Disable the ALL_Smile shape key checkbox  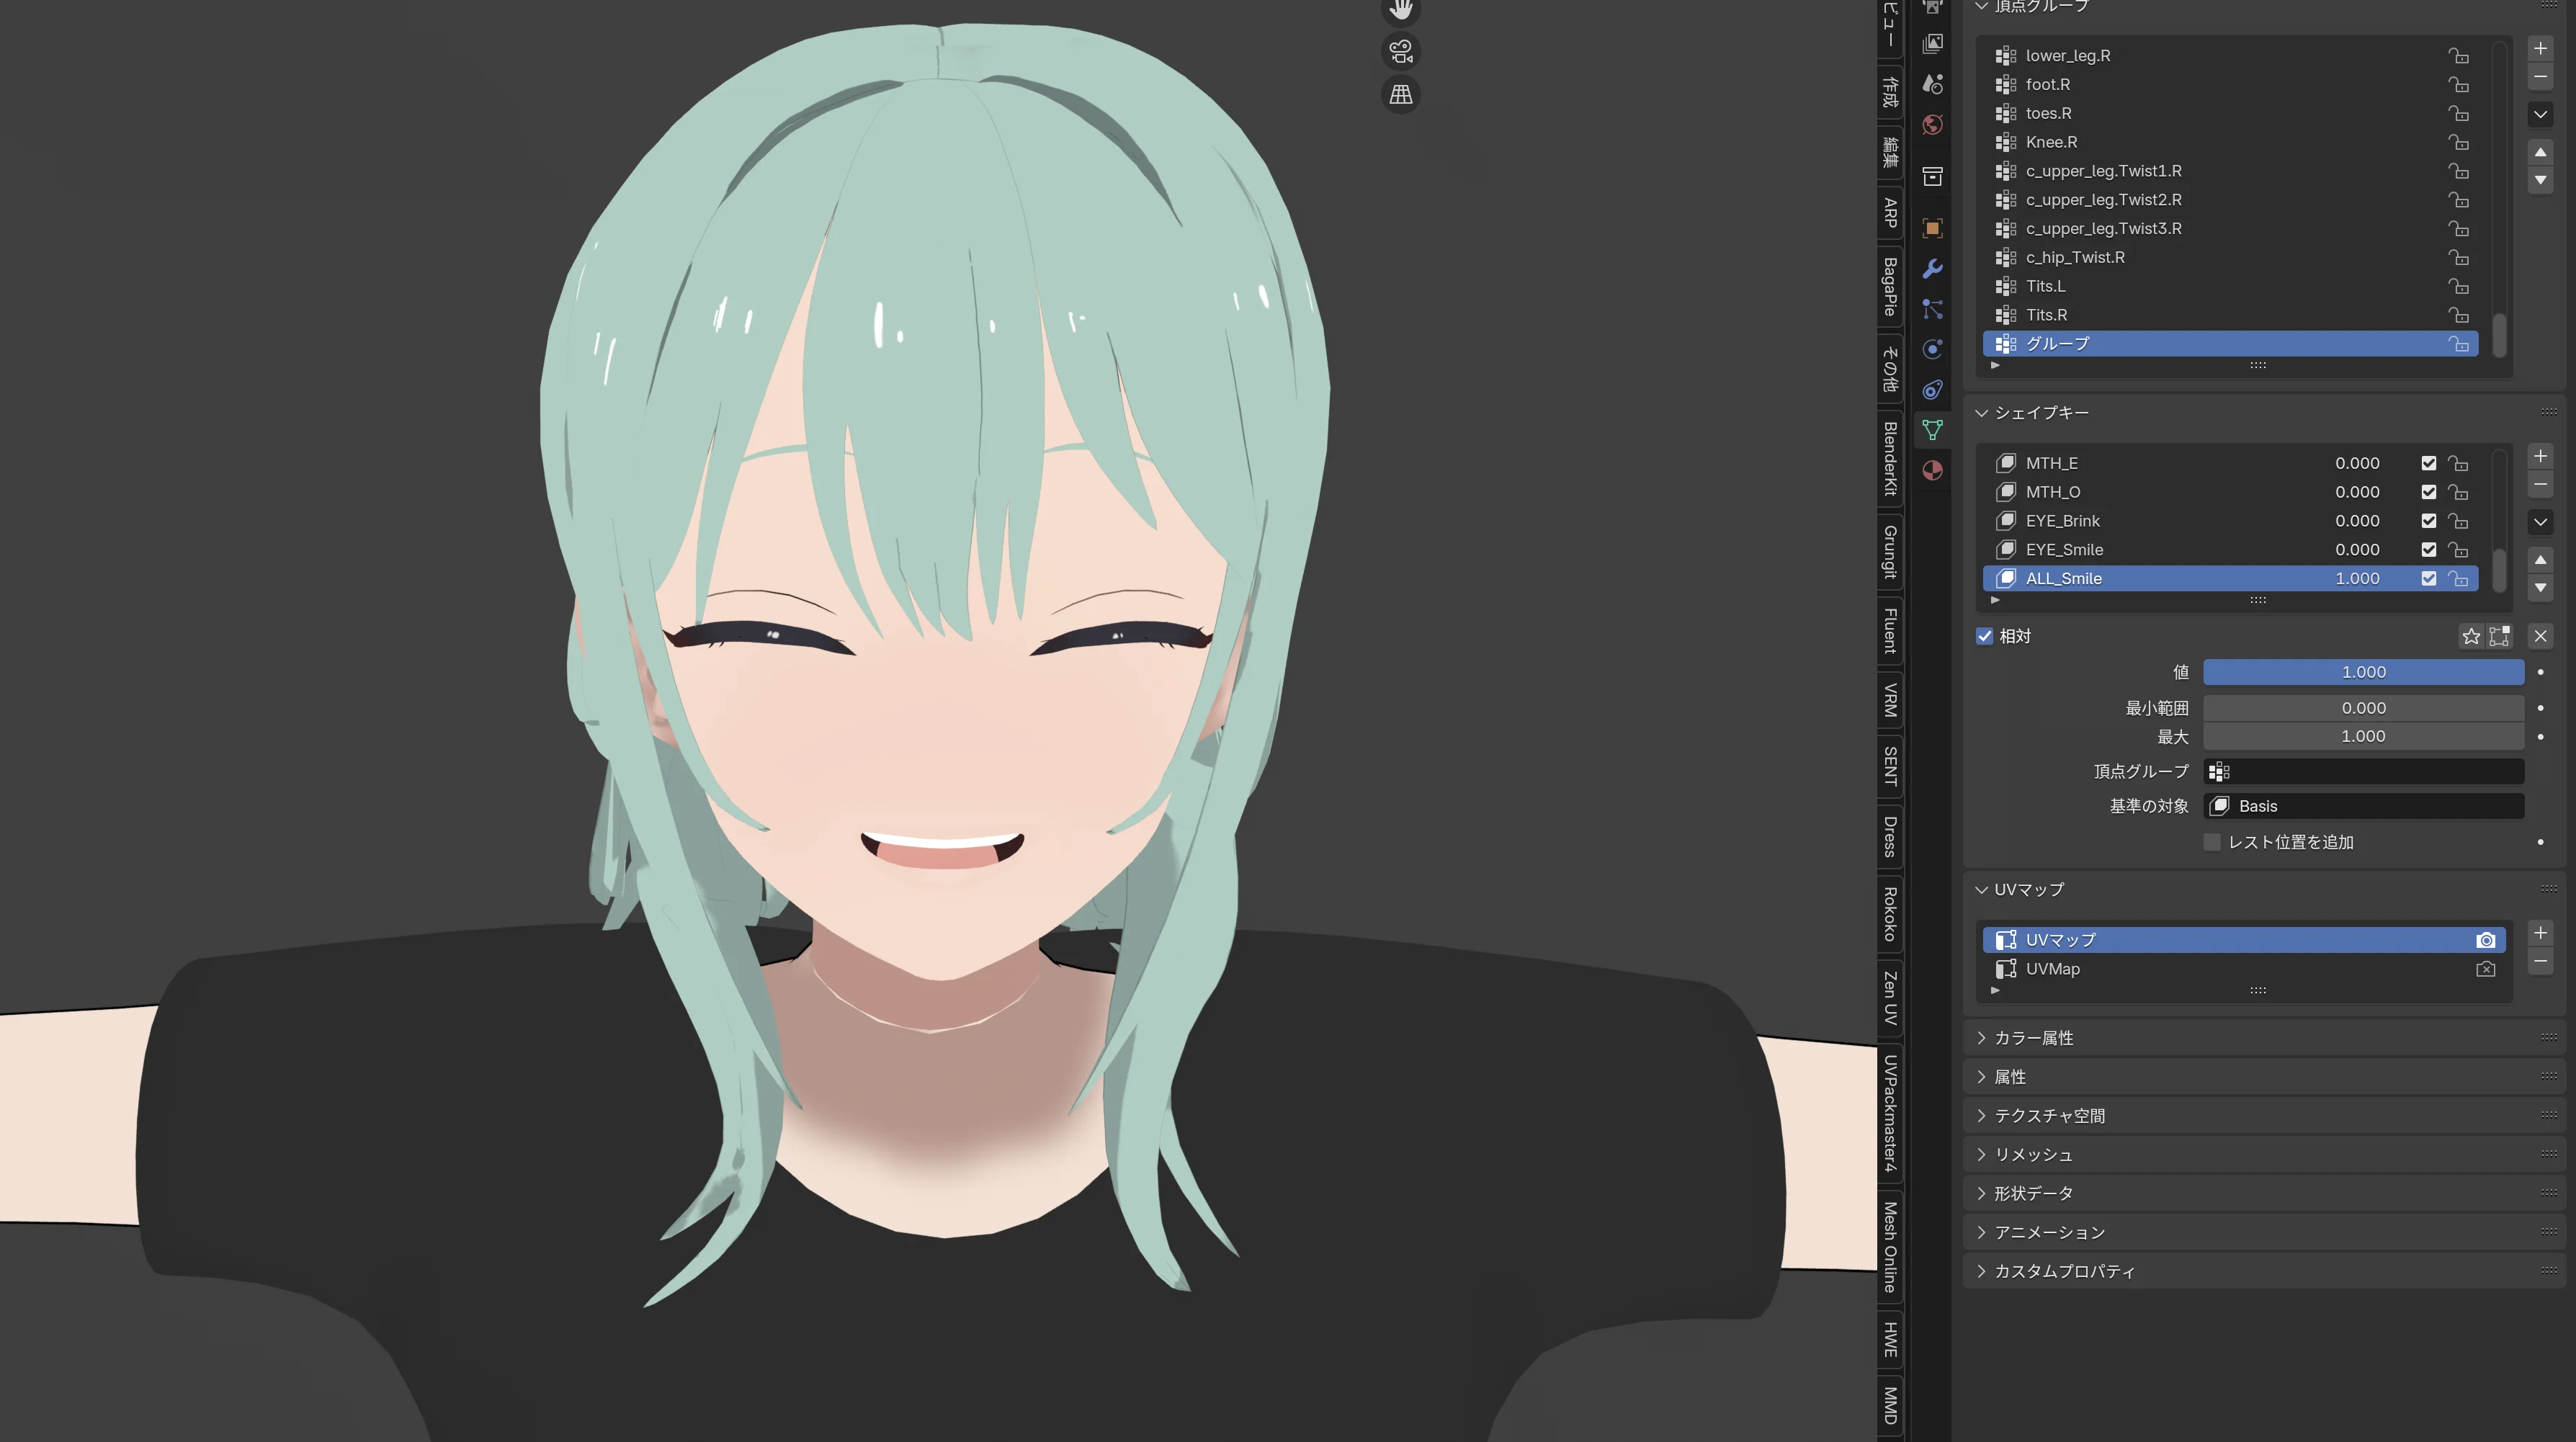pyautogui.click(x=2428, y=579)
